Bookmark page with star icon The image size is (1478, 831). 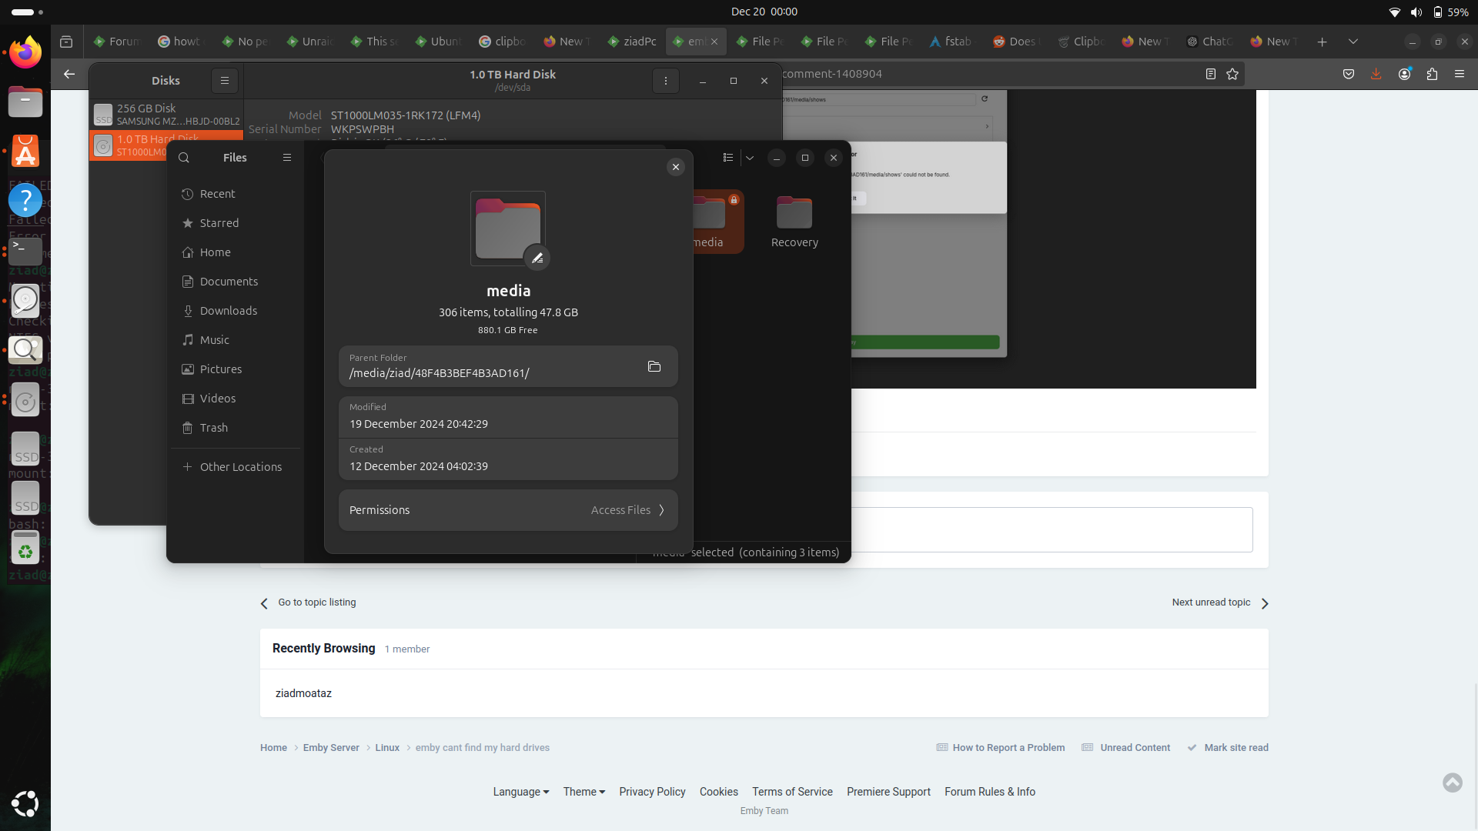coord(1232,74)
